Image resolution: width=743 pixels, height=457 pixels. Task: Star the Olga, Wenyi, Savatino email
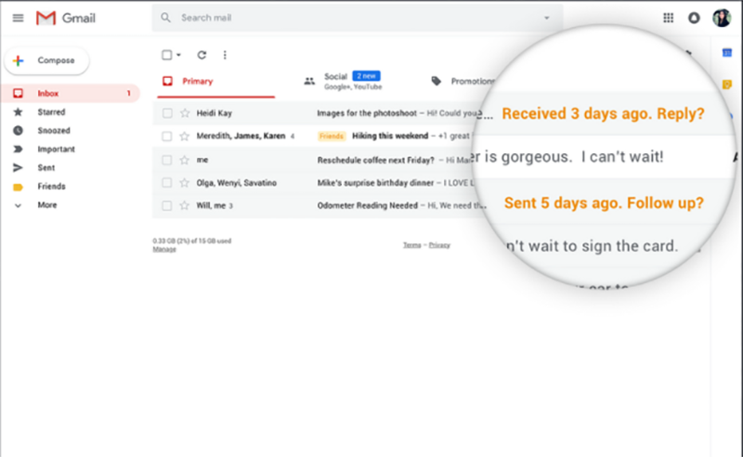(x=185, y=182)
